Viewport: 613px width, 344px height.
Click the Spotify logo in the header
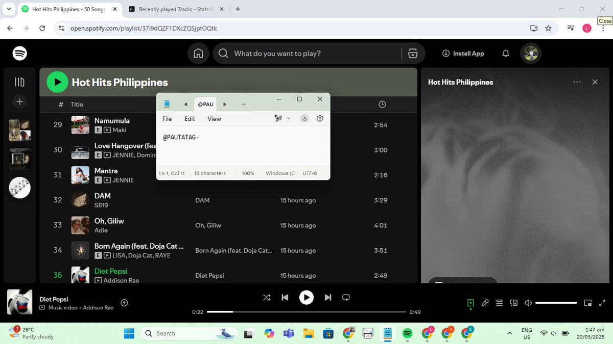pyautogui.click(x=20, y=53)
